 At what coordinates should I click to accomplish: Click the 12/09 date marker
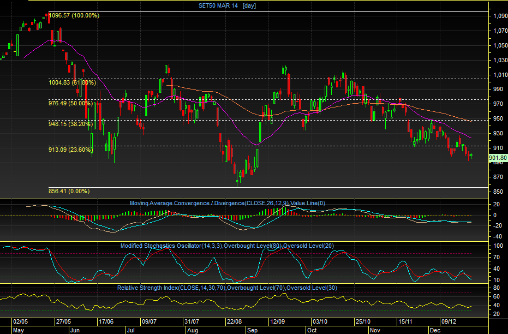click(x=278, y=321)
